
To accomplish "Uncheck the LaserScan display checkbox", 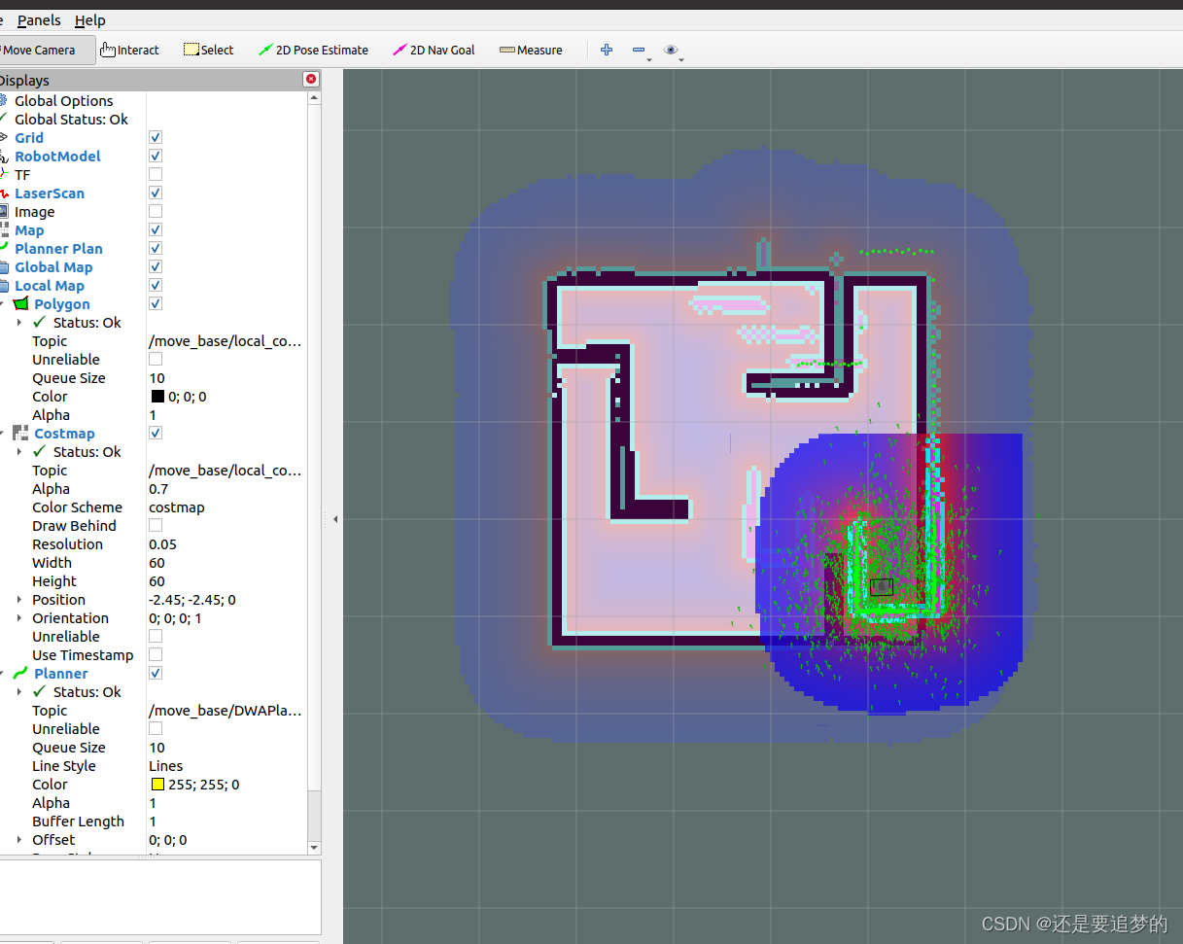I will [156, 193].
